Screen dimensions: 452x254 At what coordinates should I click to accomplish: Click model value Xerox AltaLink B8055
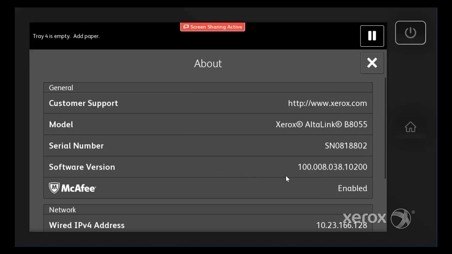pos(321,124)
